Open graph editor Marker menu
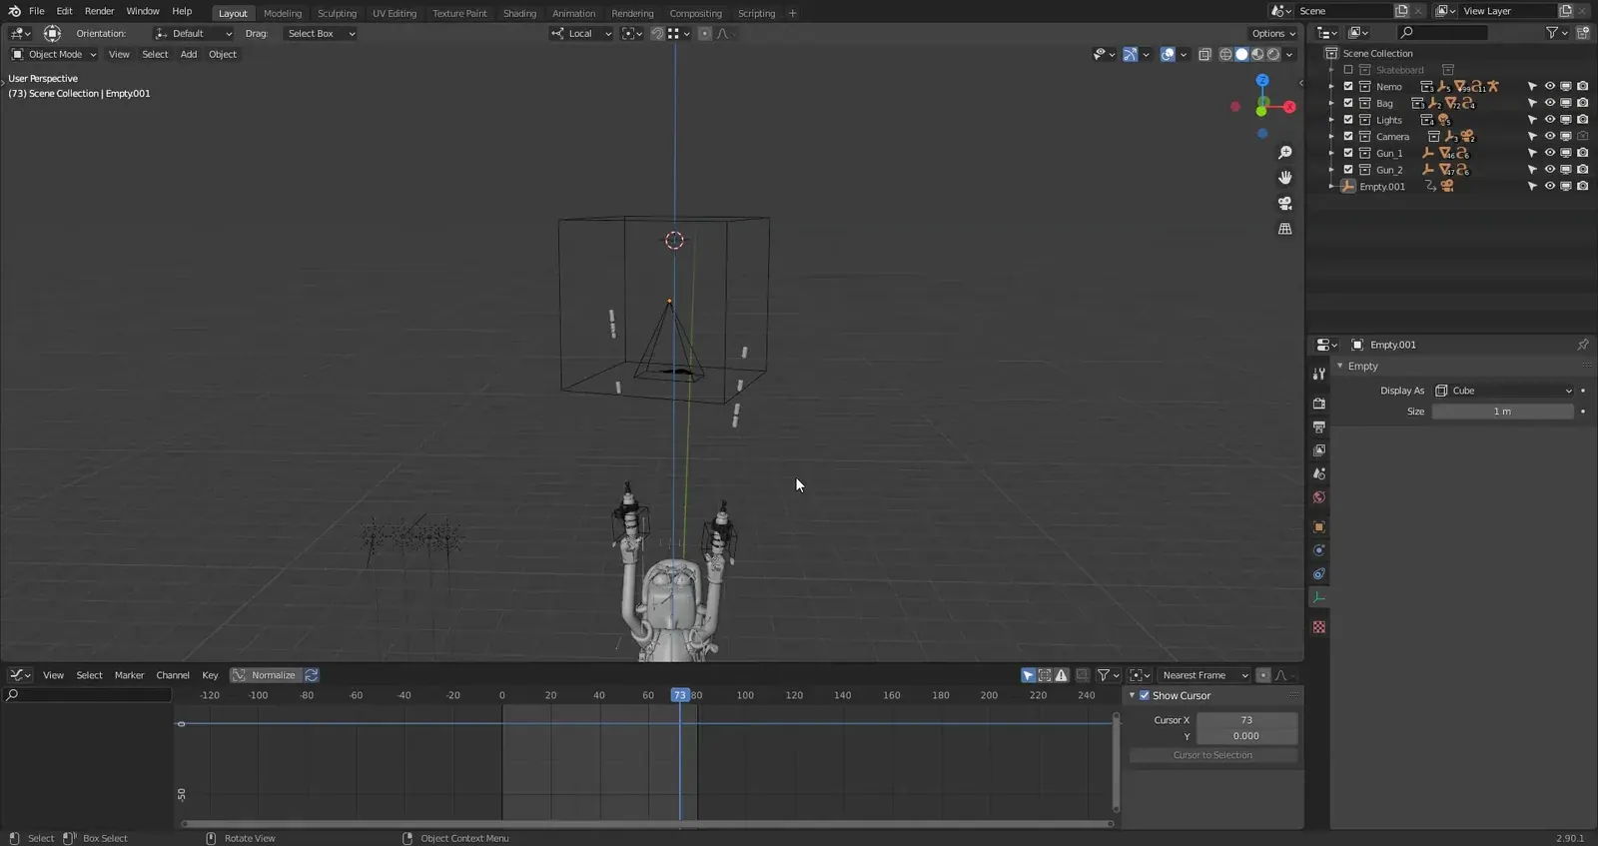 click(129, 675)
